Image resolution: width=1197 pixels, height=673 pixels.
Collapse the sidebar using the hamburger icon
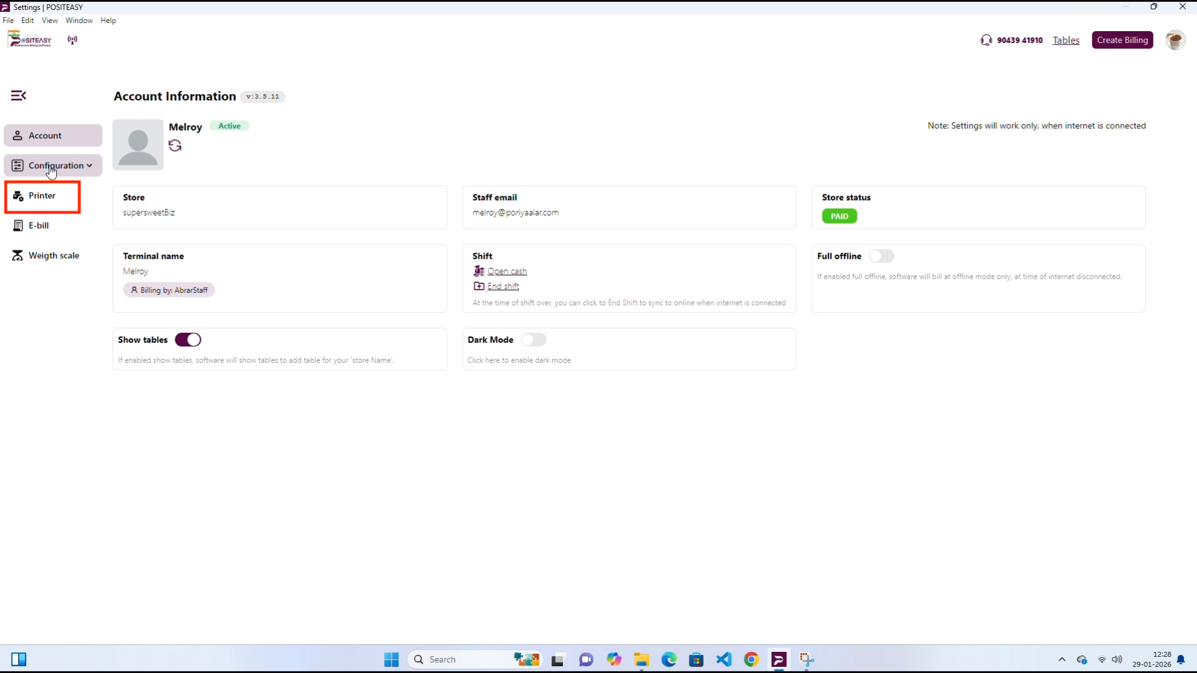point(18,95)
